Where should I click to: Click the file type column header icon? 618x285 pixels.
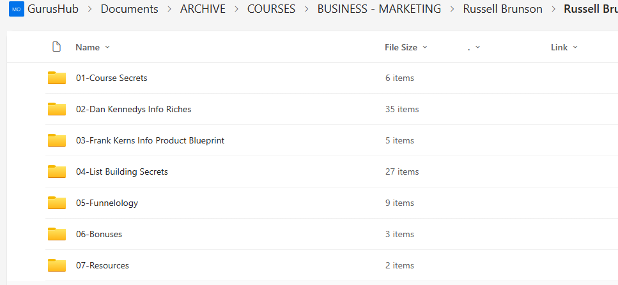(x=57, y=47)
